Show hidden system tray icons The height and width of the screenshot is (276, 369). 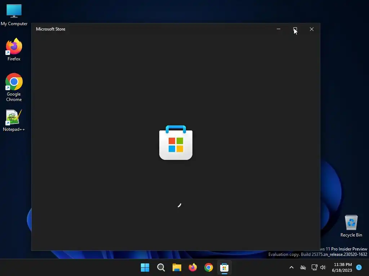291,267
